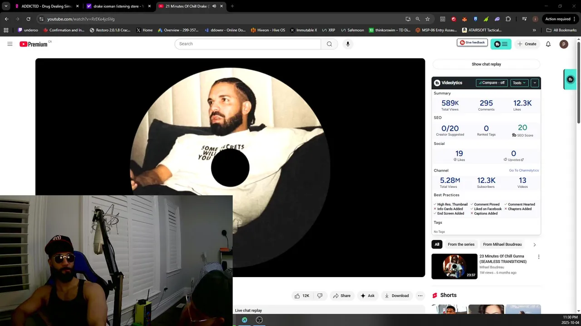
Task: Open more actions ellipsis below video
Action: click(x=420, y=296)
